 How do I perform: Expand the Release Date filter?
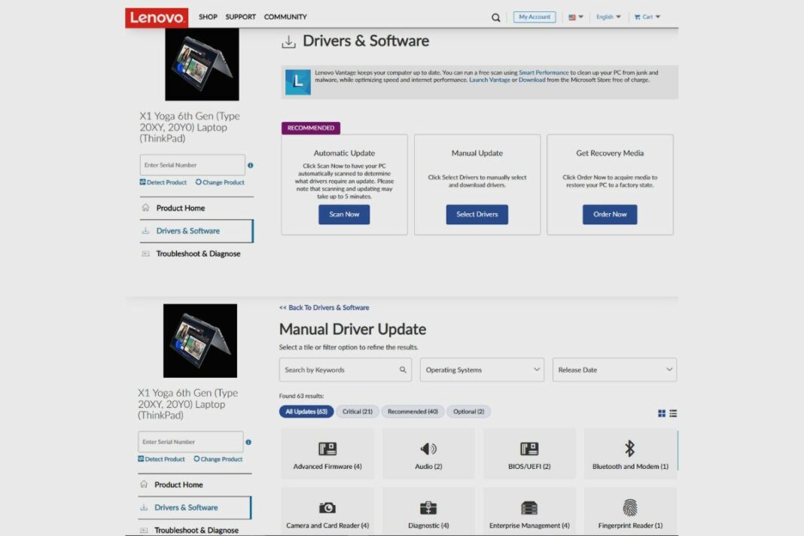[614, 370]
